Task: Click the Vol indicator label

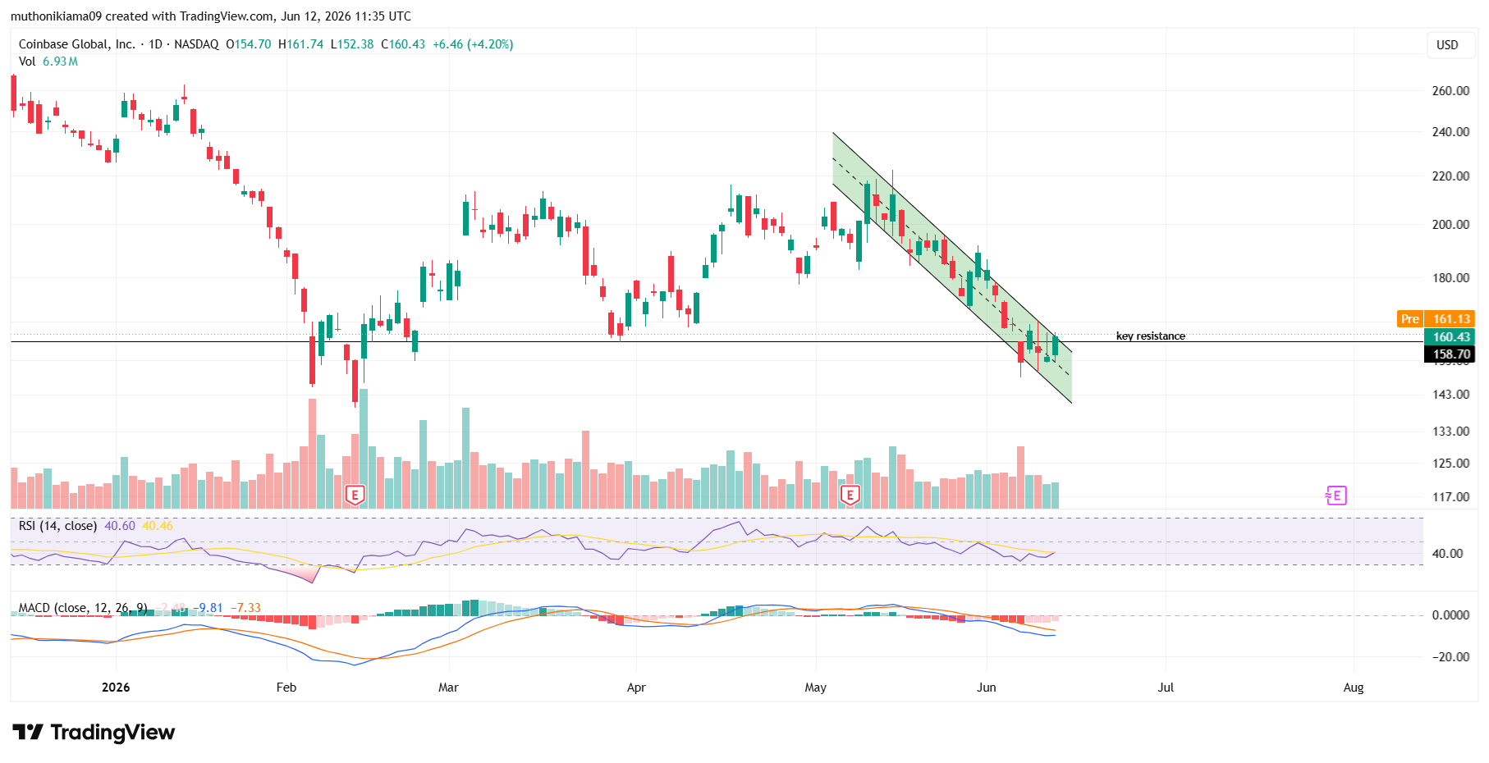Action: pos(27,62)
